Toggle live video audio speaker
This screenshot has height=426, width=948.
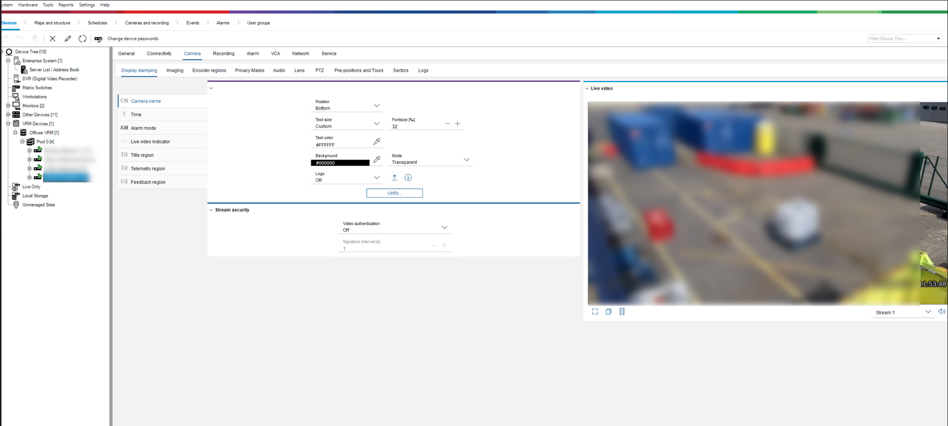click(941, 312)
